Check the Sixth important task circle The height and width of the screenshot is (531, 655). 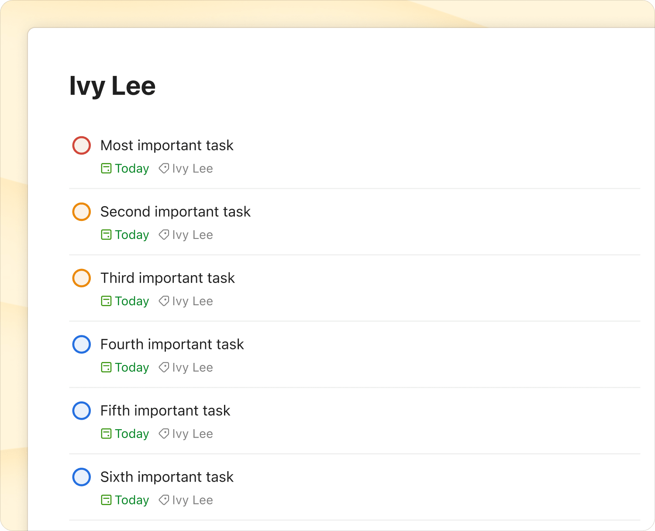click(x=81, y=477)
